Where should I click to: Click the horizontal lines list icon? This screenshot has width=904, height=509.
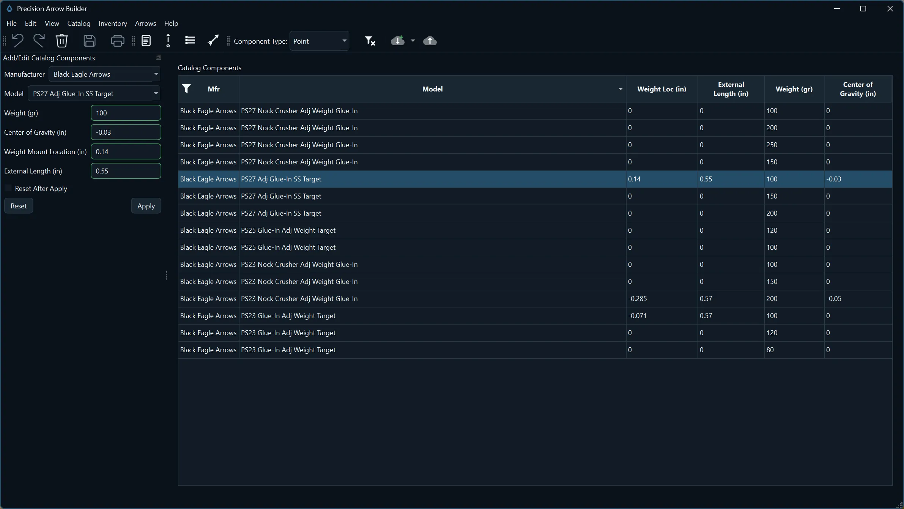pos(190,40)
